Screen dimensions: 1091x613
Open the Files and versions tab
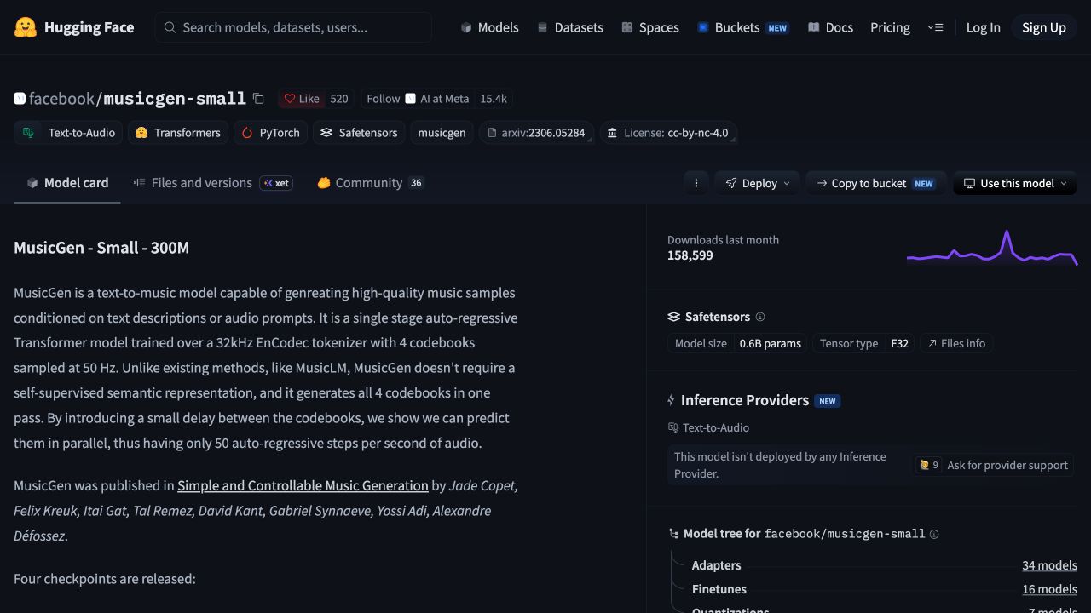point(213,183)
